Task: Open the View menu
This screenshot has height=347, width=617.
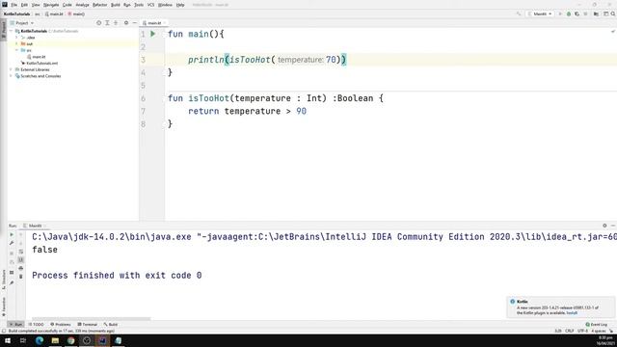Action: tap(36, 5)
